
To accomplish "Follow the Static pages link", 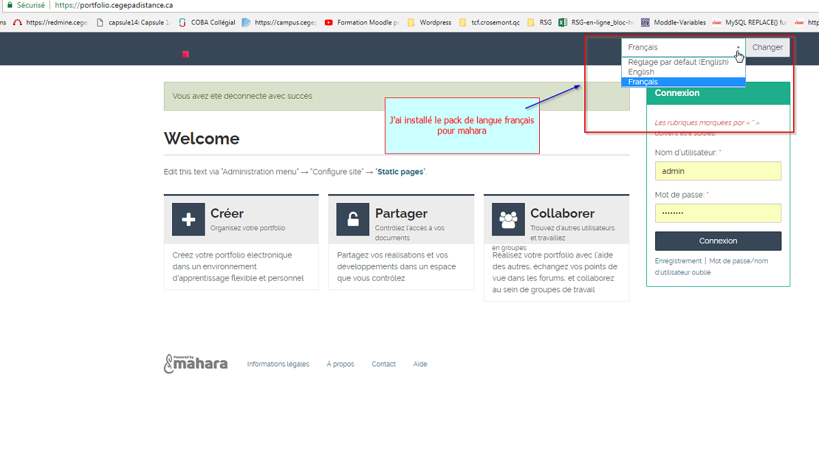I will [400, 172].
